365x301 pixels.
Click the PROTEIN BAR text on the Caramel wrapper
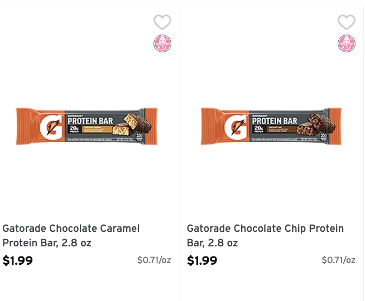point(90,121)
